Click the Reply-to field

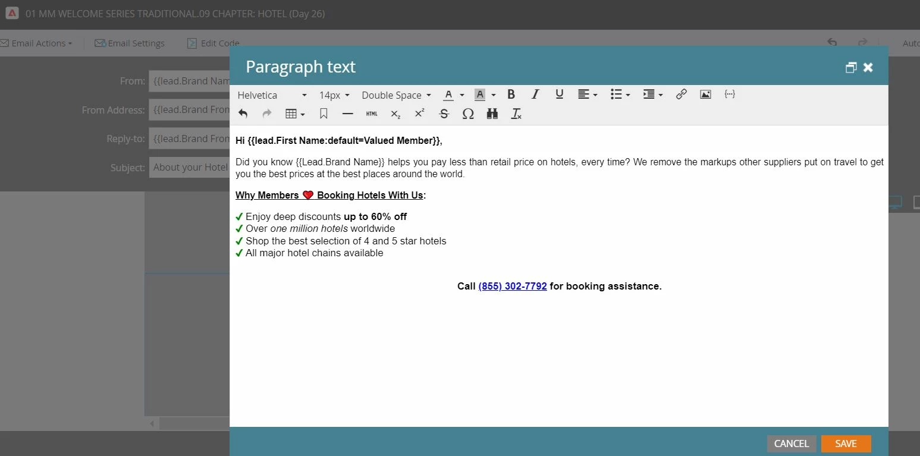point(189,139)
